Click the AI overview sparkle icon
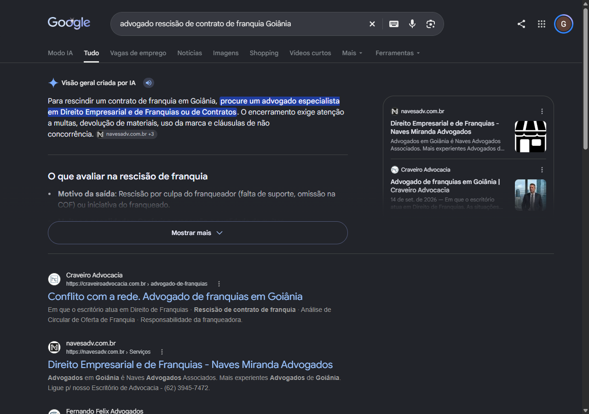Viewport: 589px width, 414px height. click(x=53, y=83)
